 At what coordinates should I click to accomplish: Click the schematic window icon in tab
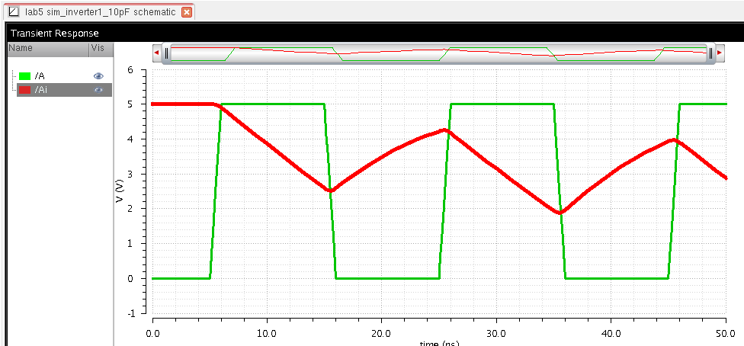(14, 12)
